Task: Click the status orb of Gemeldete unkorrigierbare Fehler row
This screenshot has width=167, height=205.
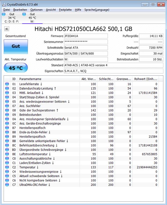Action: [7, 141]
